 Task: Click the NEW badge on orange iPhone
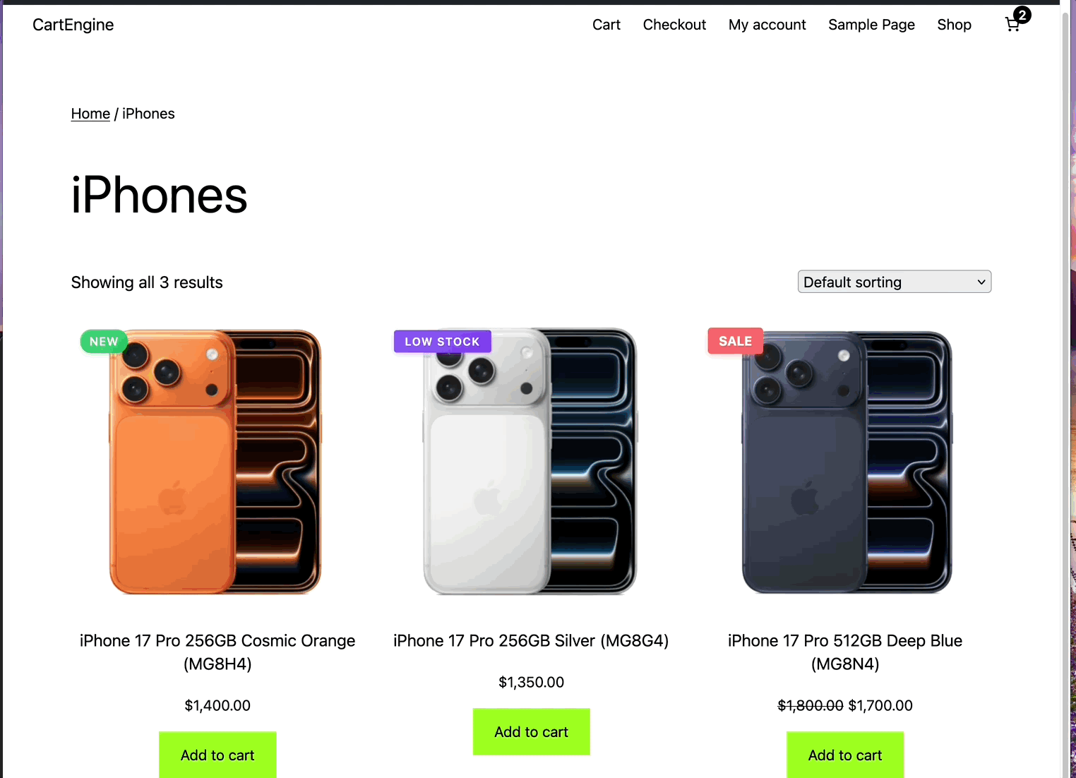pos(104,342)
